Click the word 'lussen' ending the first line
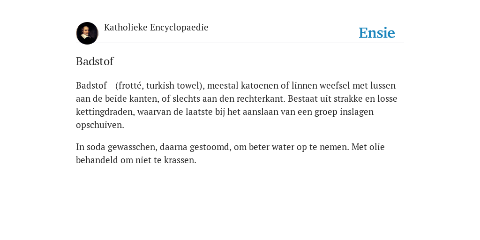480x240 pixels. tap(383, 85)
